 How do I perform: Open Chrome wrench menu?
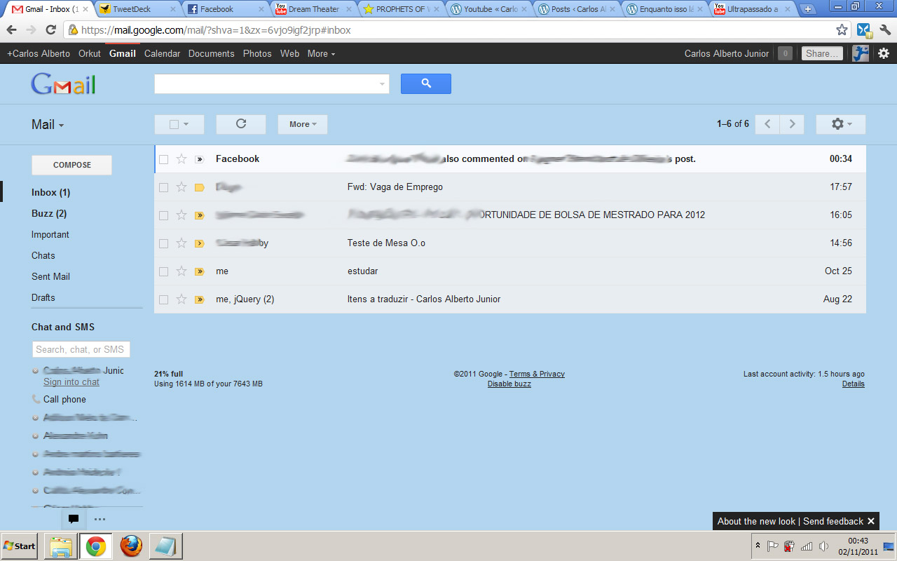[884, 30]
